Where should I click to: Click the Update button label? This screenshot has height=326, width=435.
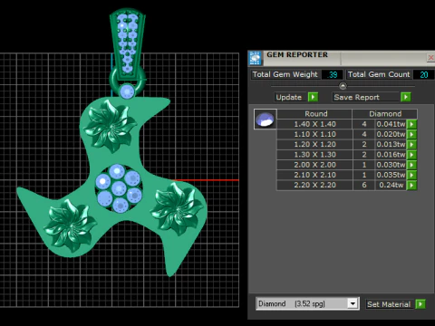(x=289, y=97)
